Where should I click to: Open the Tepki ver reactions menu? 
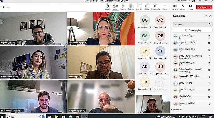131,7
